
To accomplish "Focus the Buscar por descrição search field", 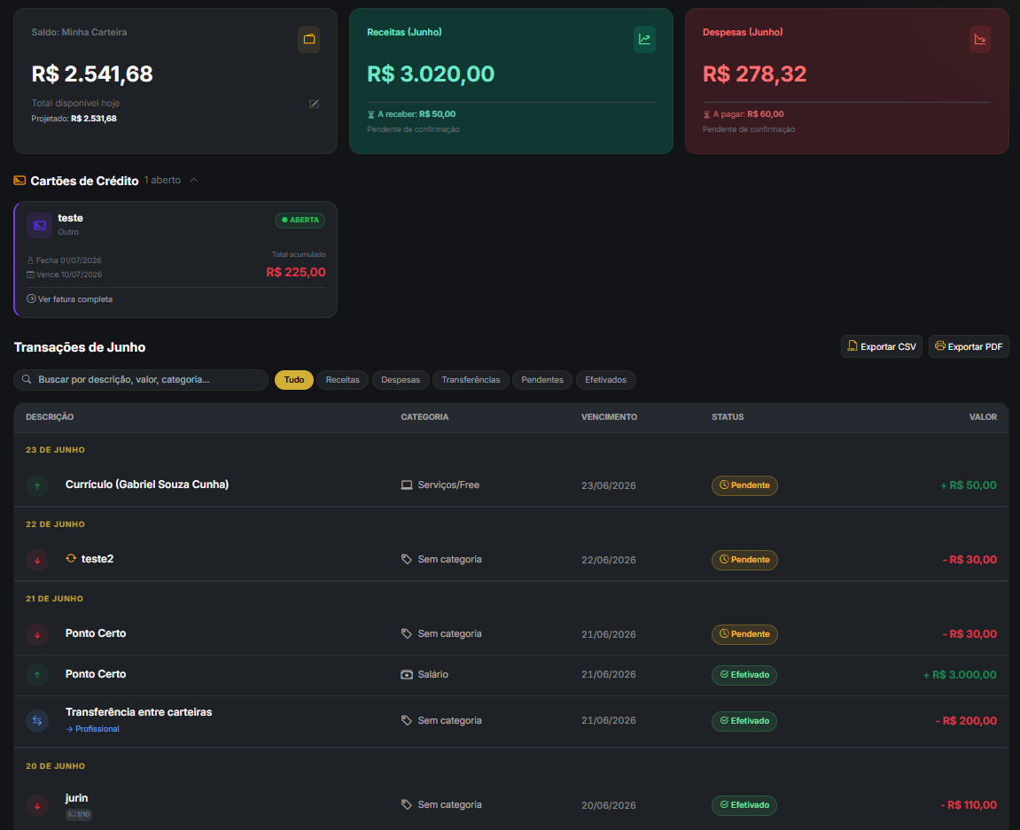I will click(141, 380).
